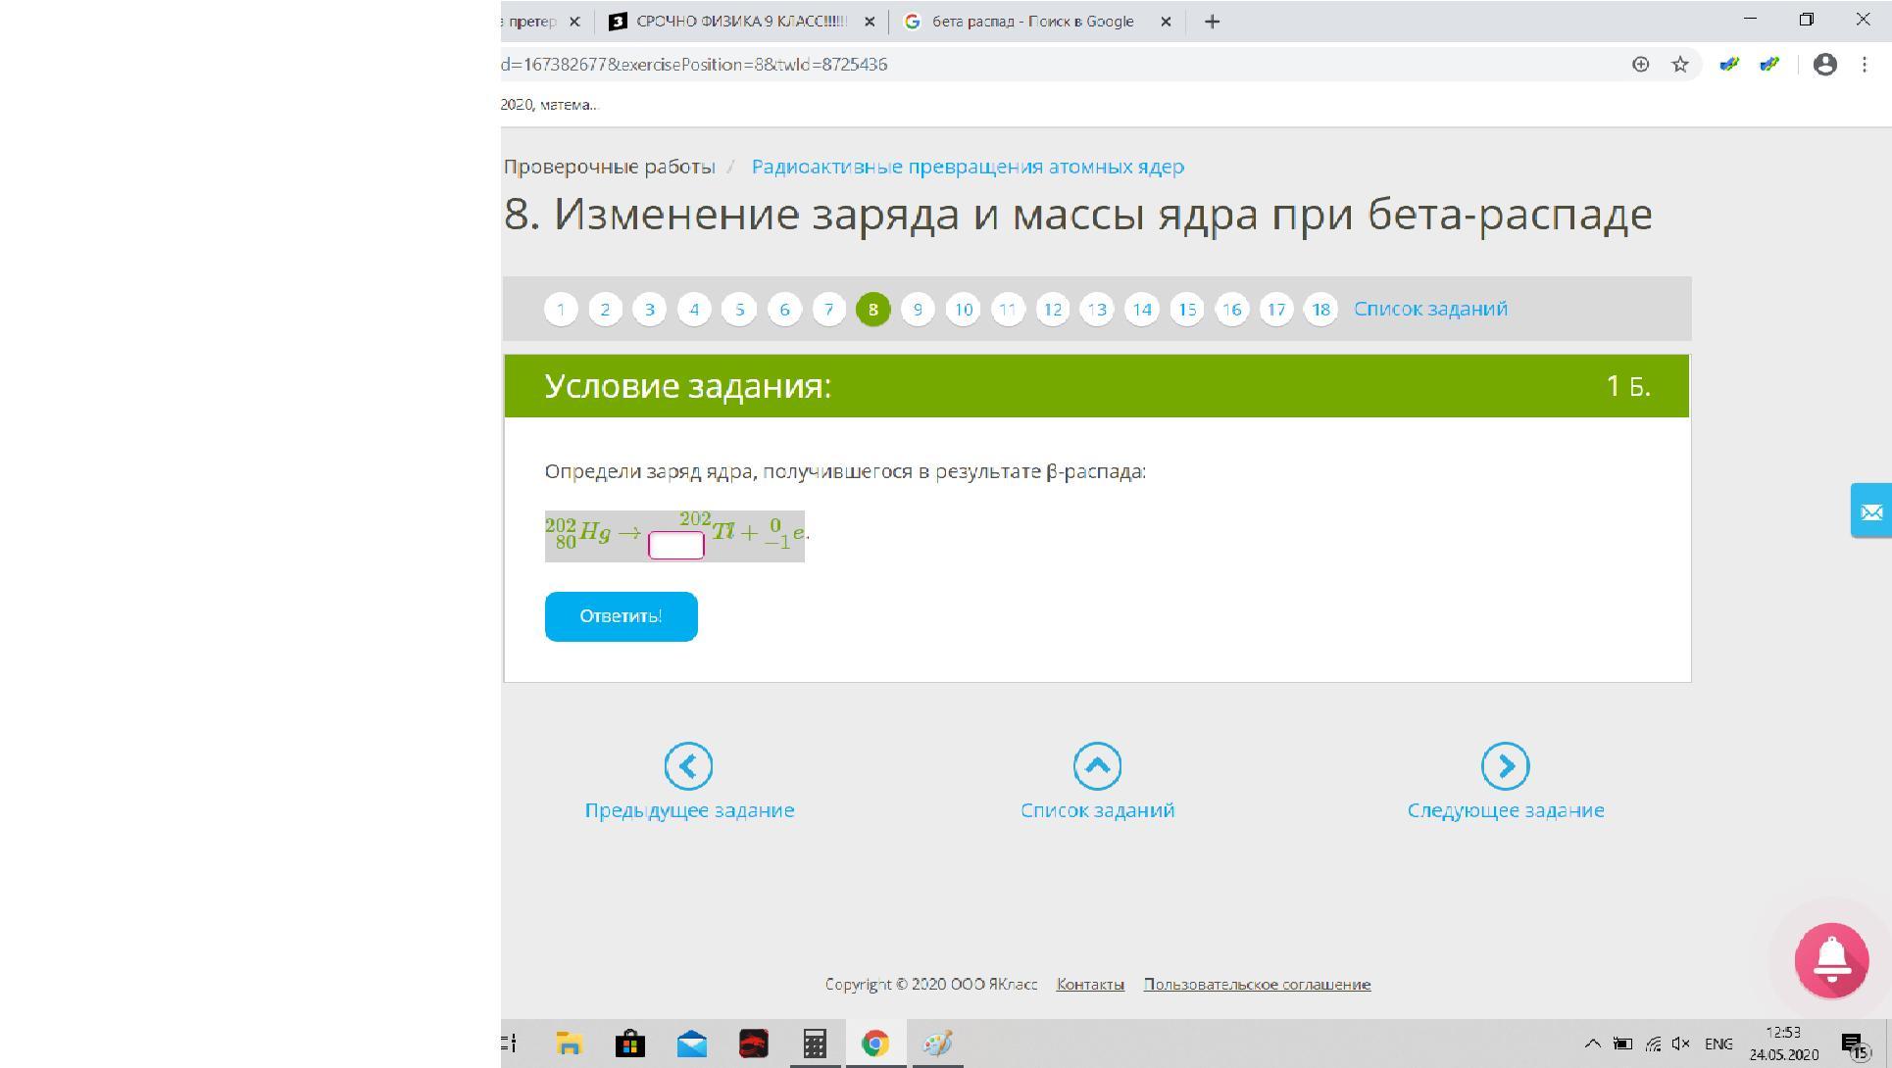Open 'Список заданий' link in the number bar
The width and height of the screenshot is (1892, 1068).
[1430, 309]
